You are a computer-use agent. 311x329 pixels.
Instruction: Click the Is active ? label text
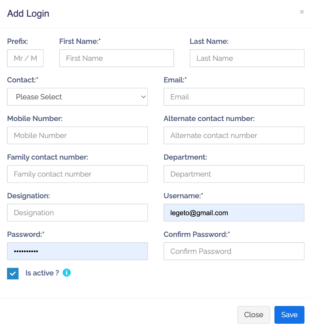[42, 273]
